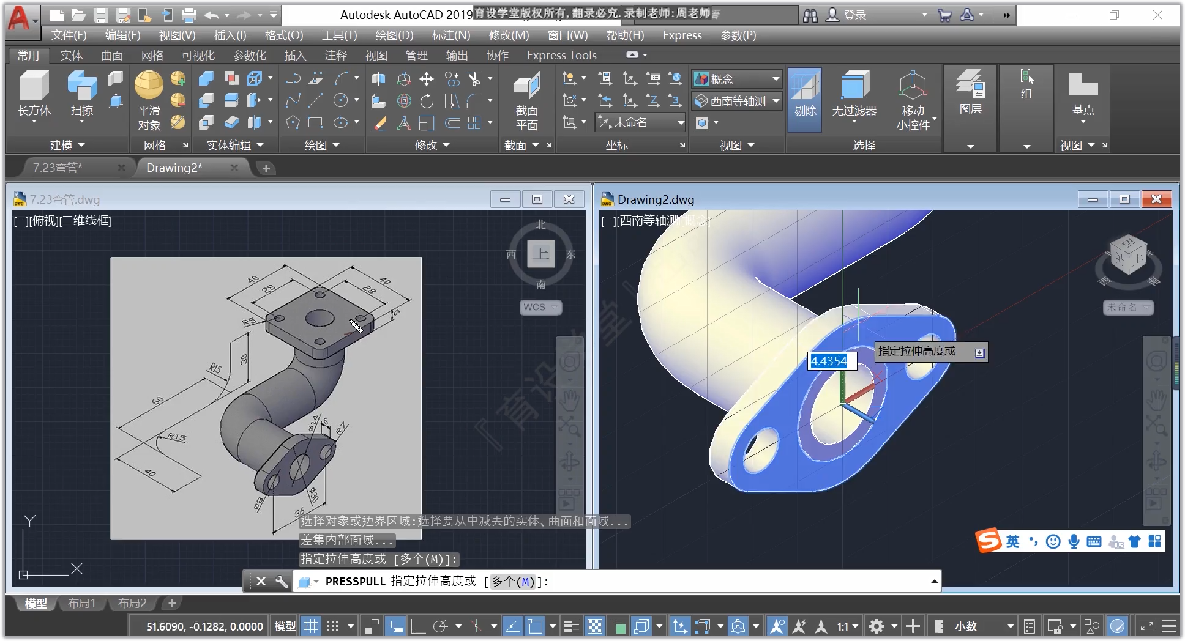Select the Polygon tool in 绘图 panel
The height and width of the screenshot is (641, 1185).
point(293,123)
